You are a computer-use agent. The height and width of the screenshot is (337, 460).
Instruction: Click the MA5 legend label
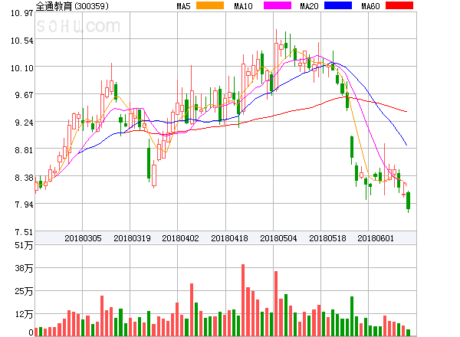tap(183, 6)
